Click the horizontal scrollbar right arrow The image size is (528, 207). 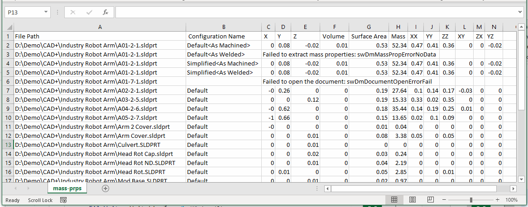[x=513, y=188]
